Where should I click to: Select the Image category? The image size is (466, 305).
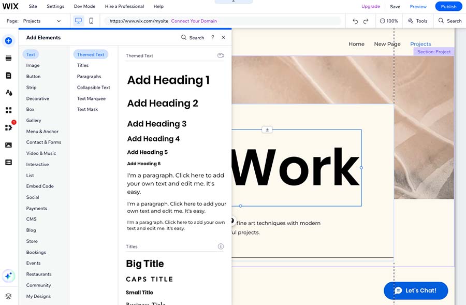point(33,65)
